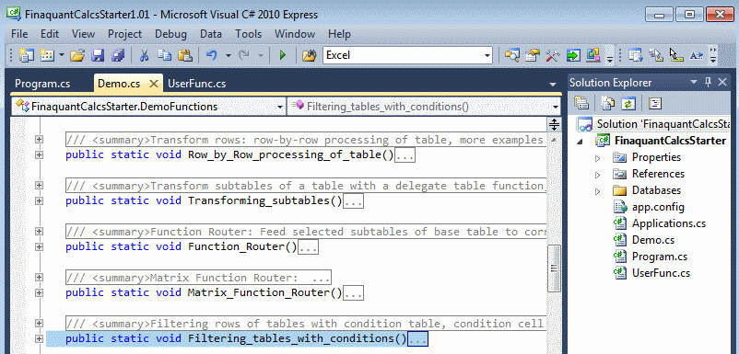The image size is (739, 354).
Task: Click the Open File folder icon
Action: click(x=76, y=55)
